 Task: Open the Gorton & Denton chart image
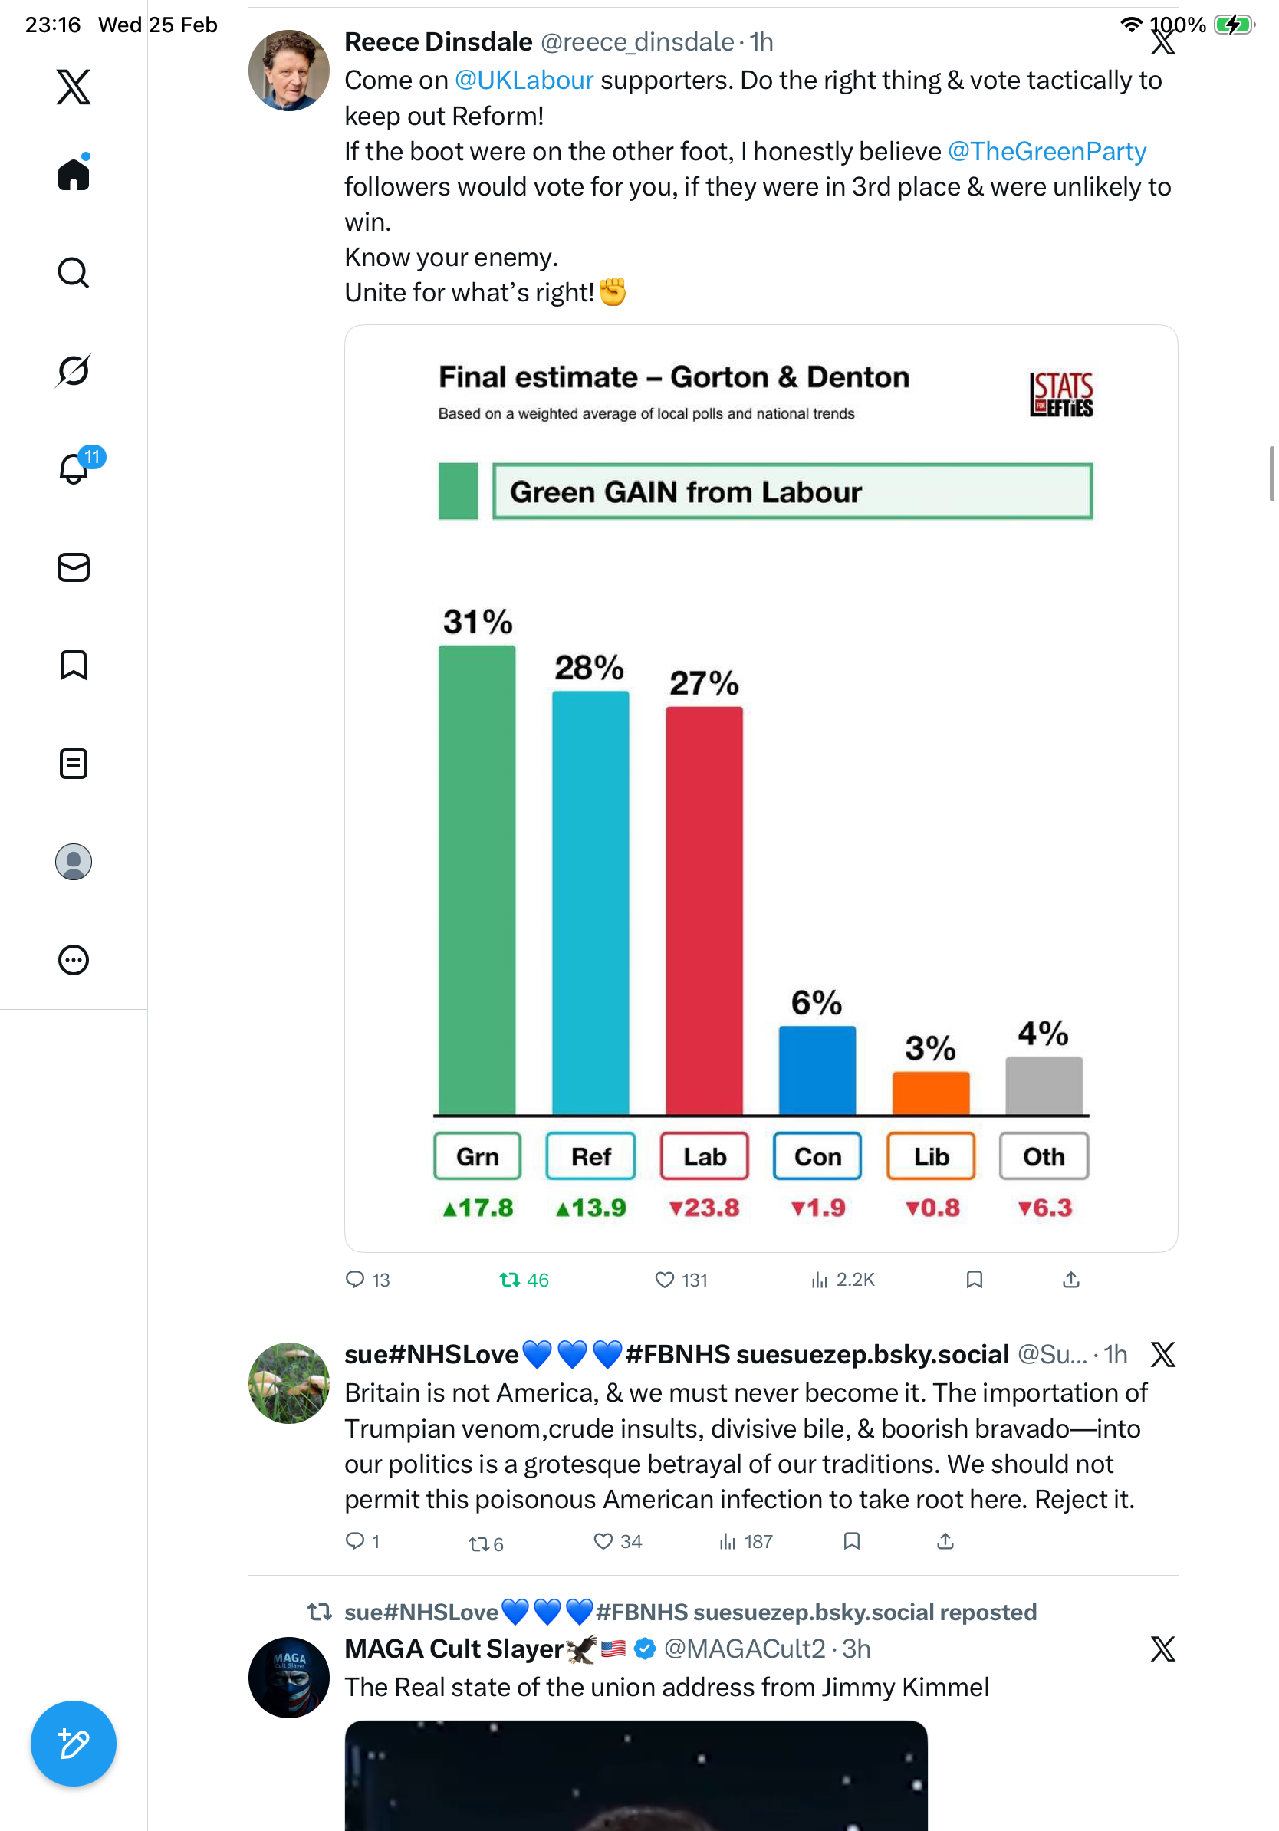click(x=761, y=788)
